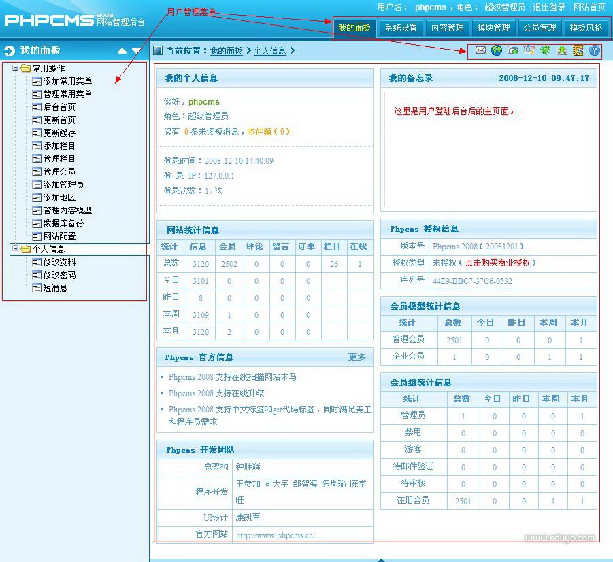Switch to the 系统设置 tab

[x=401, y=28]
